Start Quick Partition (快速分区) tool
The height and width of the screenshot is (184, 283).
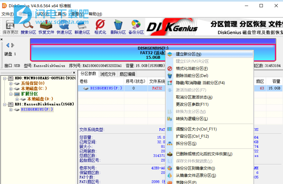coord(64,27)
